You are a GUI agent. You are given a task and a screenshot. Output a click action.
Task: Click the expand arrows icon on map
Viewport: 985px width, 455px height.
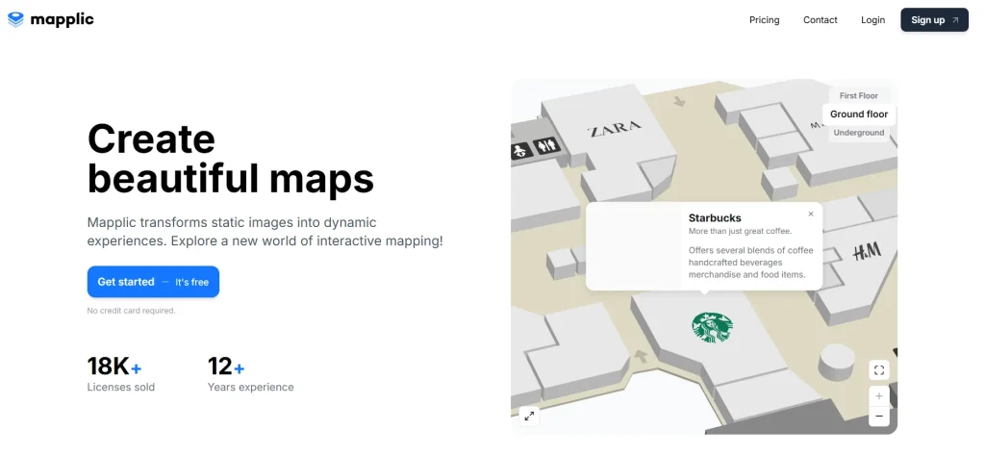(530, 416)
